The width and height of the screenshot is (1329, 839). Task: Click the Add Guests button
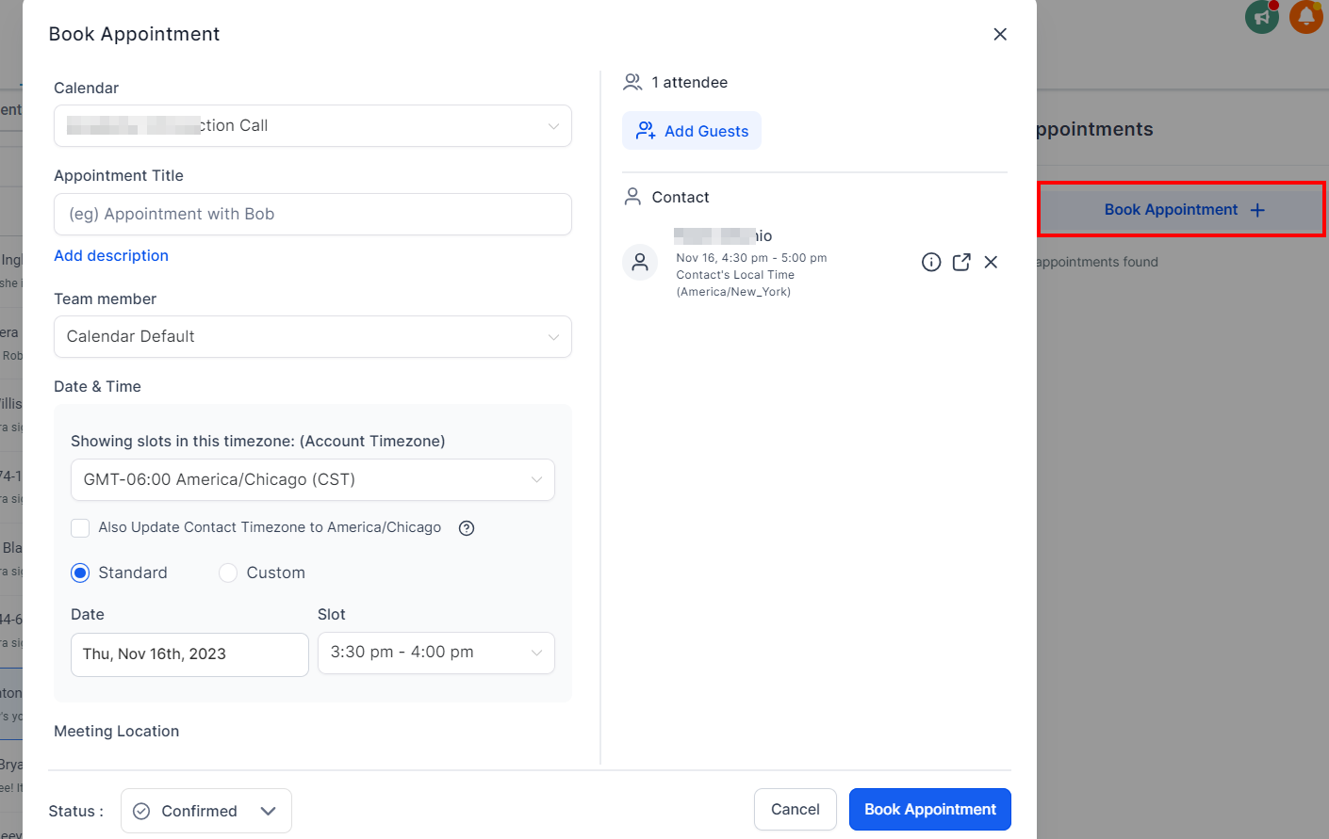pos(692,131)
